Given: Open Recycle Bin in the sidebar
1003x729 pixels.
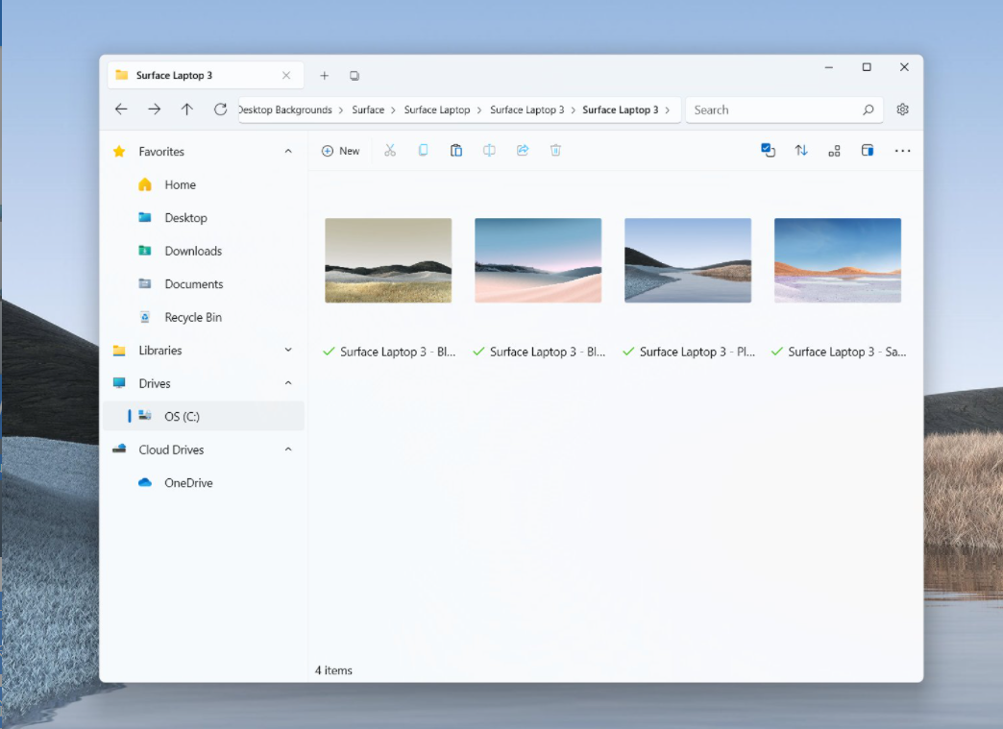Looking at the screenshot, I should [x=204, y=318].
